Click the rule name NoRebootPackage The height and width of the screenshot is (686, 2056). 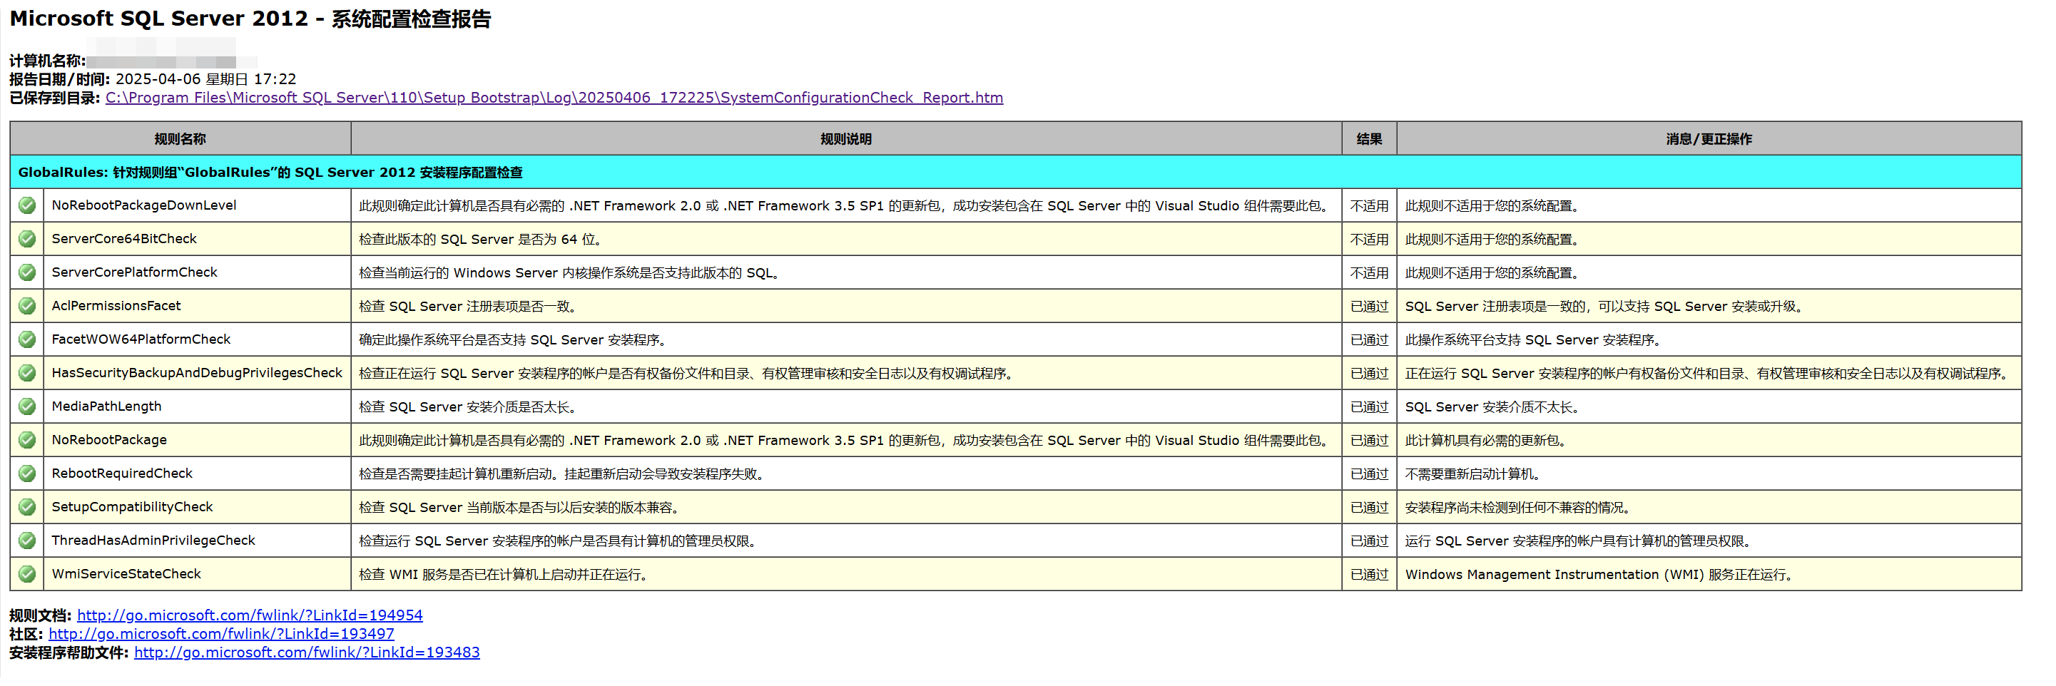[109, 440]
